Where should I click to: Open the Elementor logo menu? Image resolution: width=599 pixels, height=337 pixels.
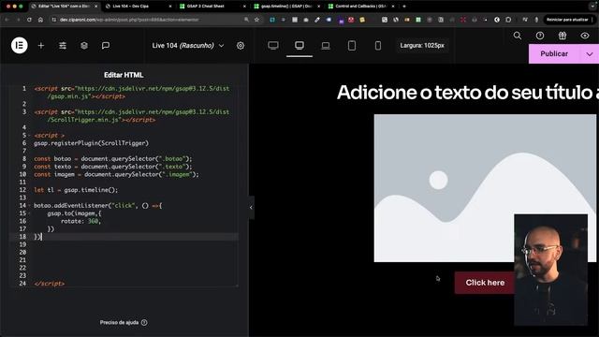coord(19,46)
